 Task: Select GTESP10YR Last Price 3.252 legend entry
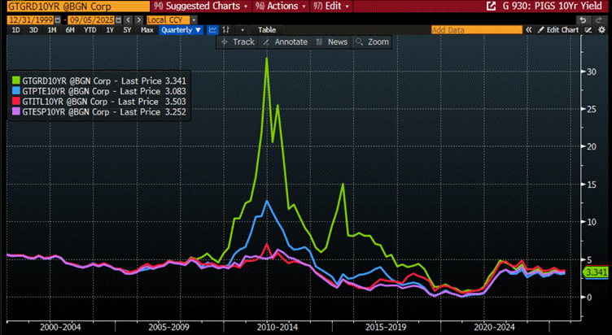99,112
